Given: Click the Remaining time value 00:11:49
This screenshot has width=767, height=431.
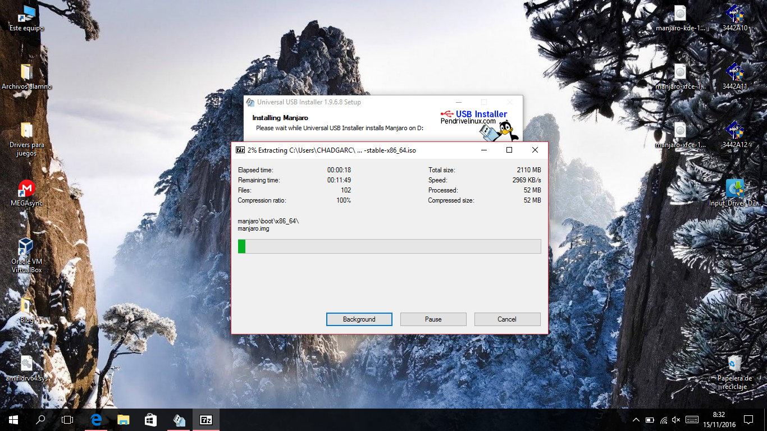Looking at the screenshot, I should pos(339,180).
